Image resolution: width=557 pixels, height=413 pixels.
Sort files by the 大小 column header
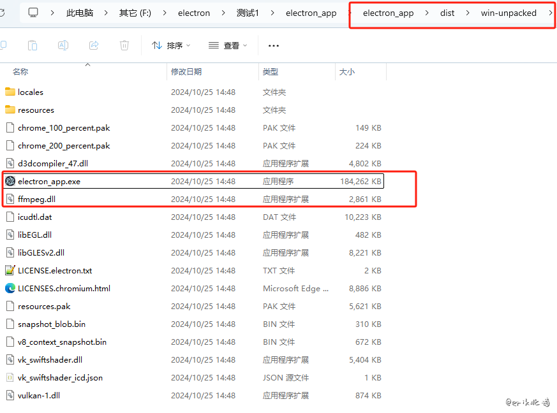[x=347, y=72]
